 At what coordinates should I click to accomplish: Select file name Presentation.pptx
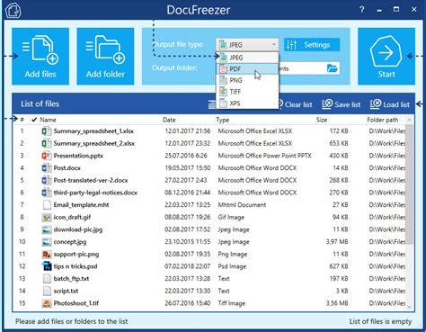click(78, 156)
